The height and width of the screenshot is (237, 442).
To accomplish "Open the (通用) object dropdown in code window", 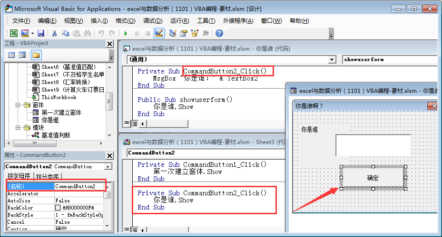I will click(x=332, y=60).
